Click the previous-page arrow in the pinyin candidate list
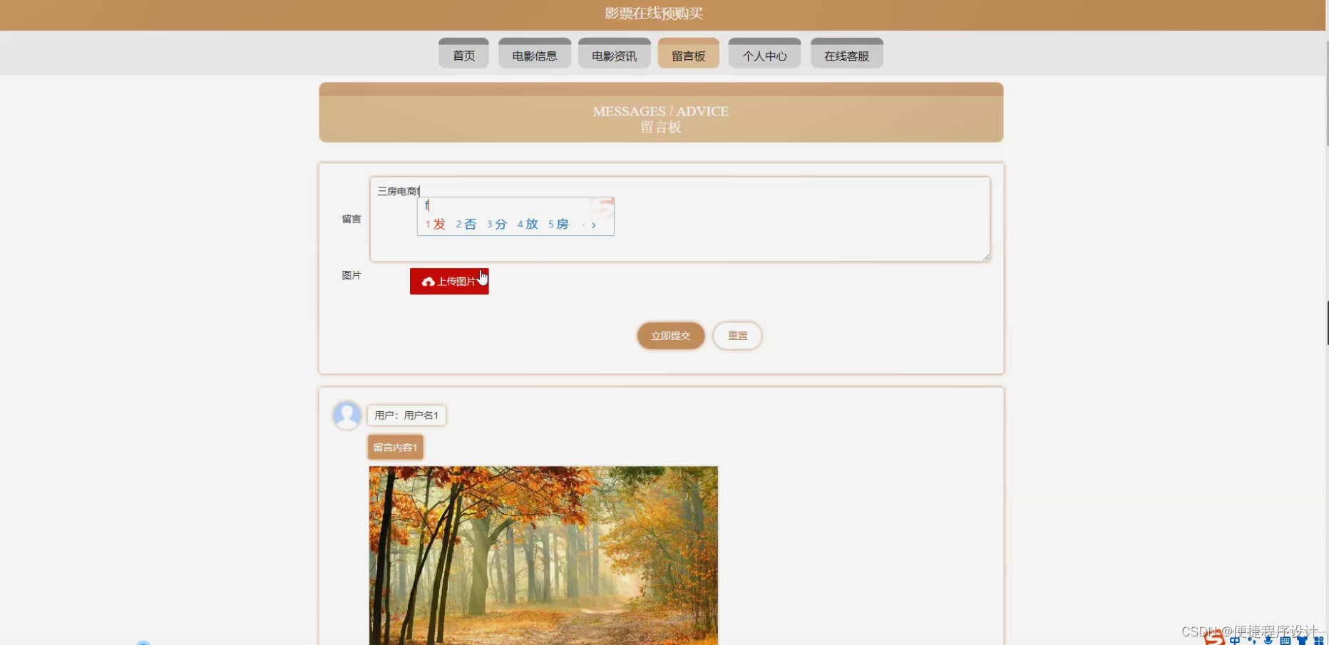 585,225
